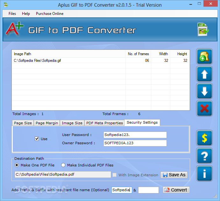
Task: Switch to the Page Size tab
Action: tap(23, 123)
